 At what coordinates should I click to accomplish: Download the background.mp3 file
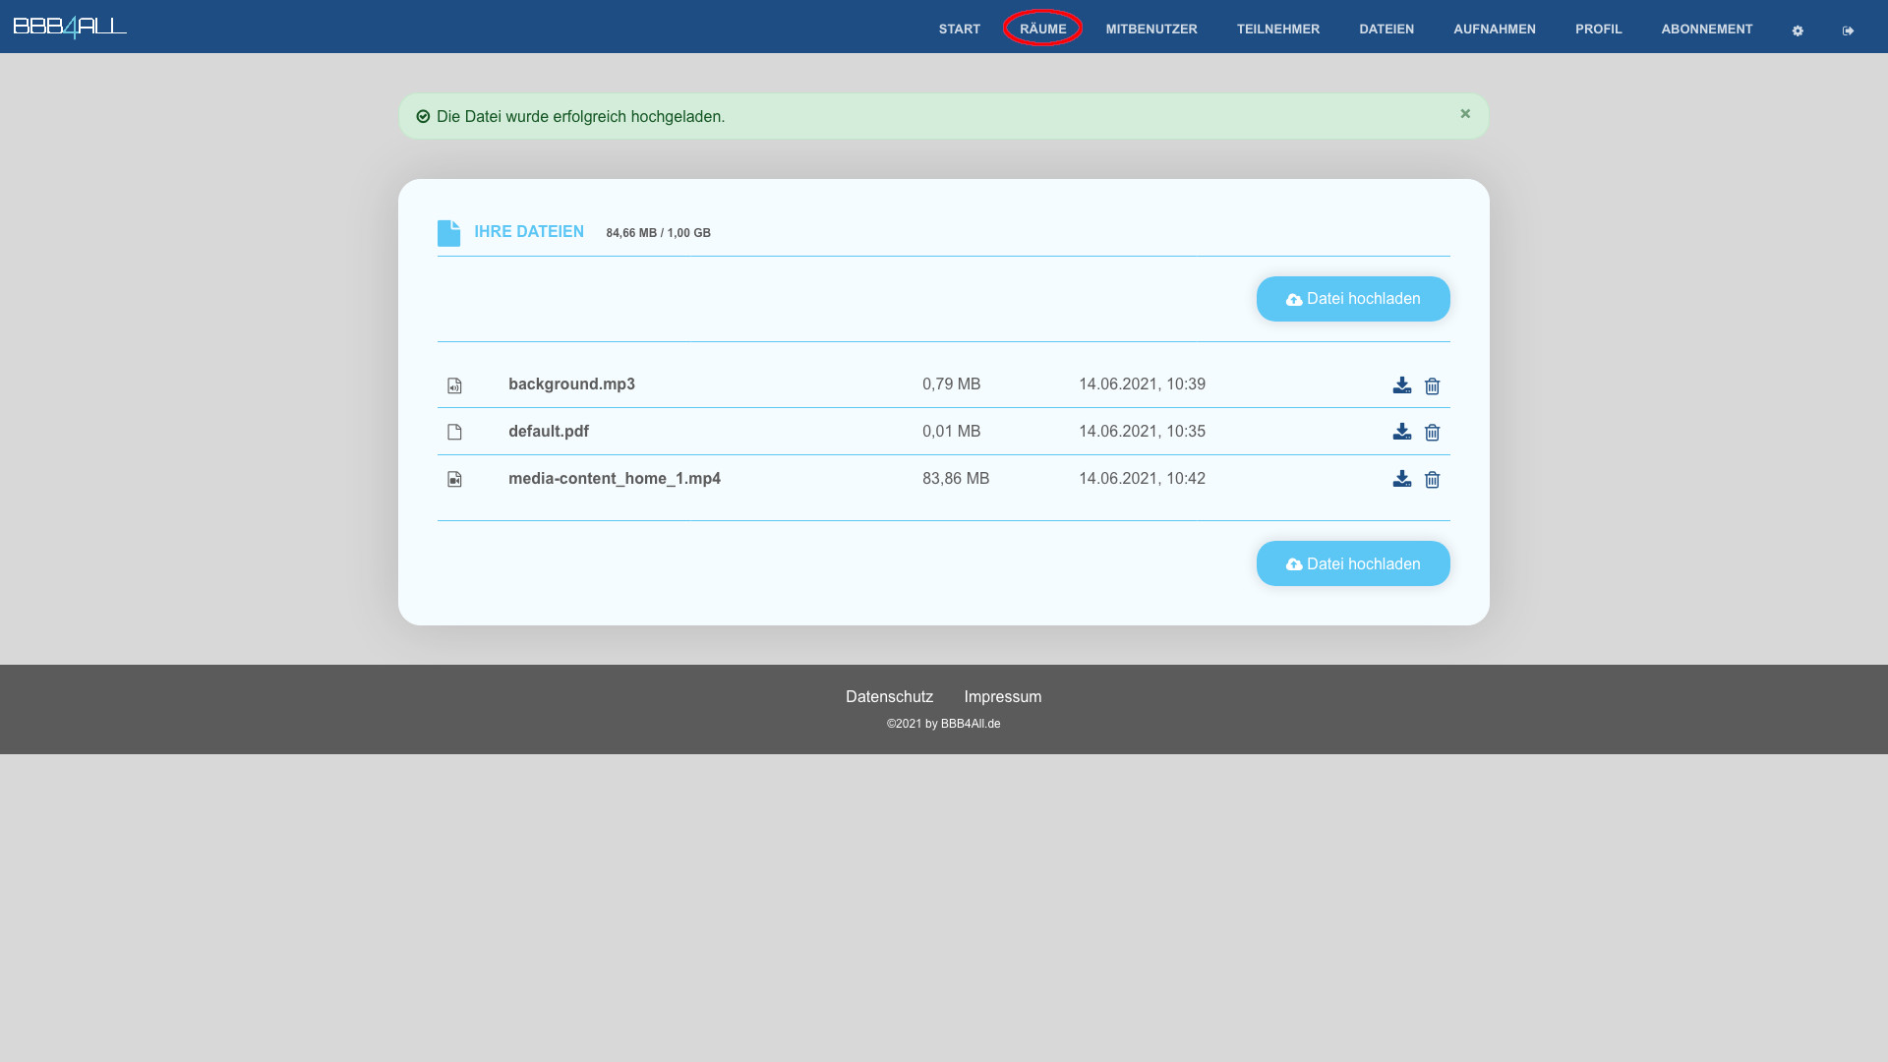pyautogui.click(x=1402, y=385)
